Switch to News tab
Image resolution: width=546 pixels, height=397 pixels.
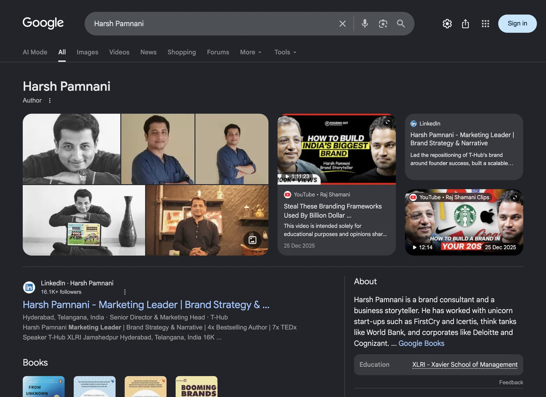pyautogui.click(x=148, y=52)
